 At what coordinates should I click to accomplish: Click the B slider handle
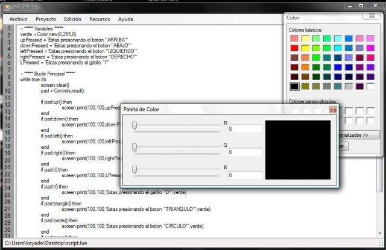[134, 169]
